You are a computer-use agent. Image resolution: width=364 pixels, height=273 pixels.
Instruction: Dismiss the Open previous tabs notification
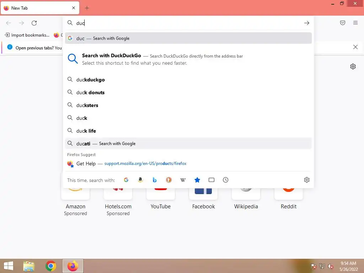pyautogui.click(x=355, y=47)
